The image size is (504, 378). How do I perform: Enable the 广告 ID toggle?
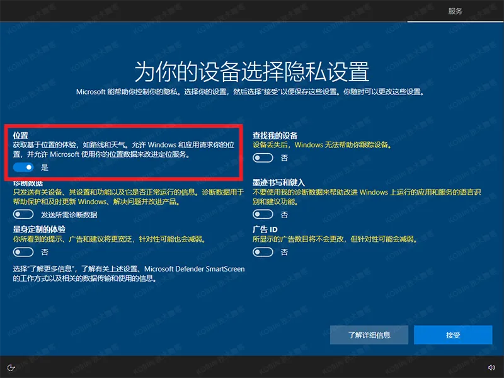(x=263, y=251)
